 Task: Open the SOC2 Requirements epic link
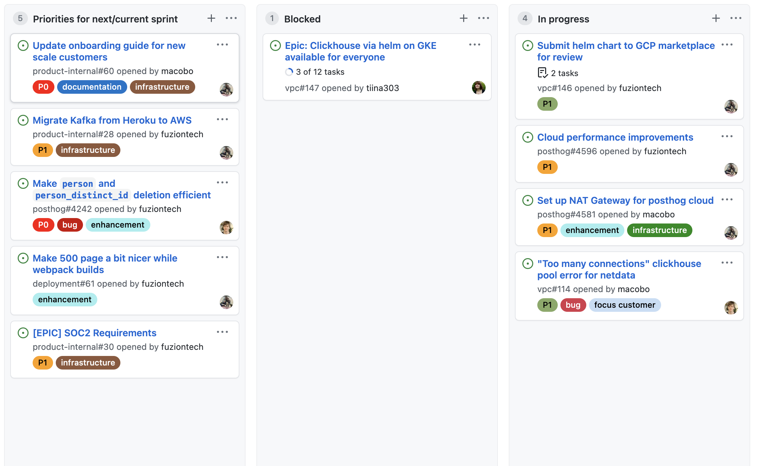pos(95,333)
